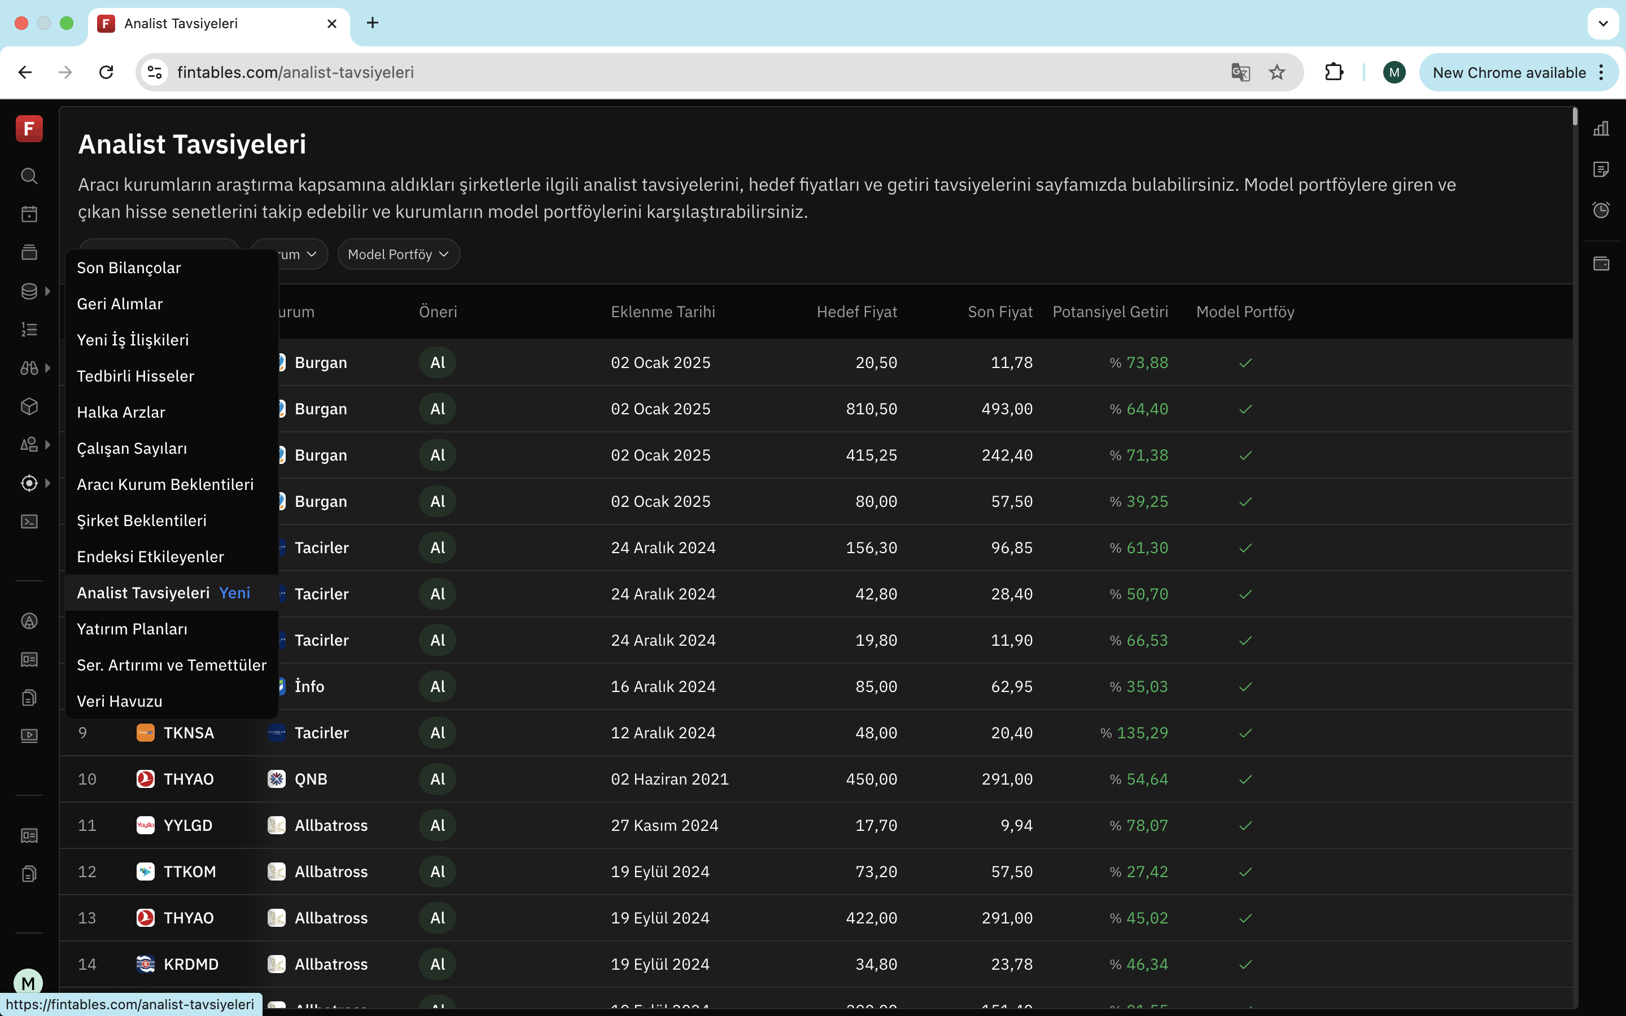Select Geri Alımlar menu item
This screenshot has width=1626, height=1016.
point(172,304)
